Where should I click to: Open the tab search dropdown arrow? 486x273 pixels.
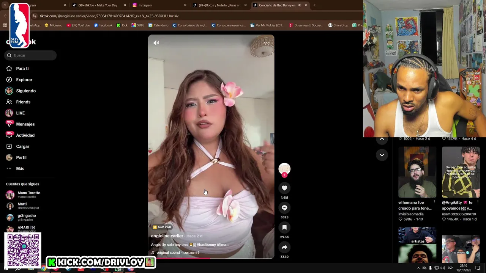(x=5, y=5)
